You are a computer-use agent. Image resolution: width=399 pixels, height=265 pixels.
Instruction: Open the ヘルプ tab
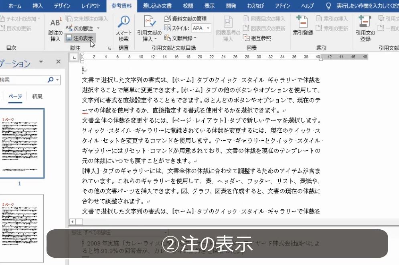[x=307, y=6]
